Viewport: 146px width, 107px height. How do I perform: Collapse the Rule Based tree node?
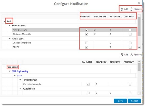coord(4,67)
